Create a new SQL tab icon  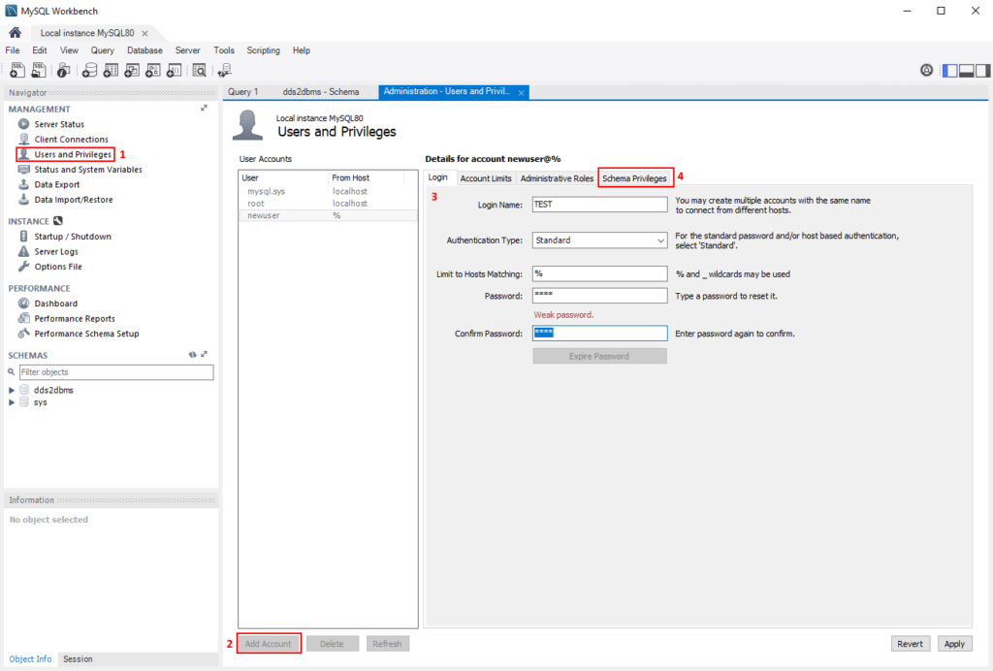point(17,70)
